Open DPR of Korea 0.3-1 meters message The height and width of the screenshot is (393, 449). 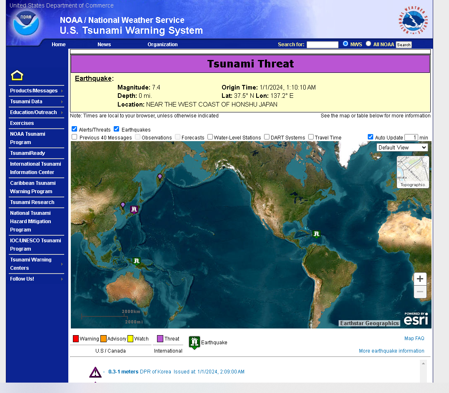tap(177, 372)
